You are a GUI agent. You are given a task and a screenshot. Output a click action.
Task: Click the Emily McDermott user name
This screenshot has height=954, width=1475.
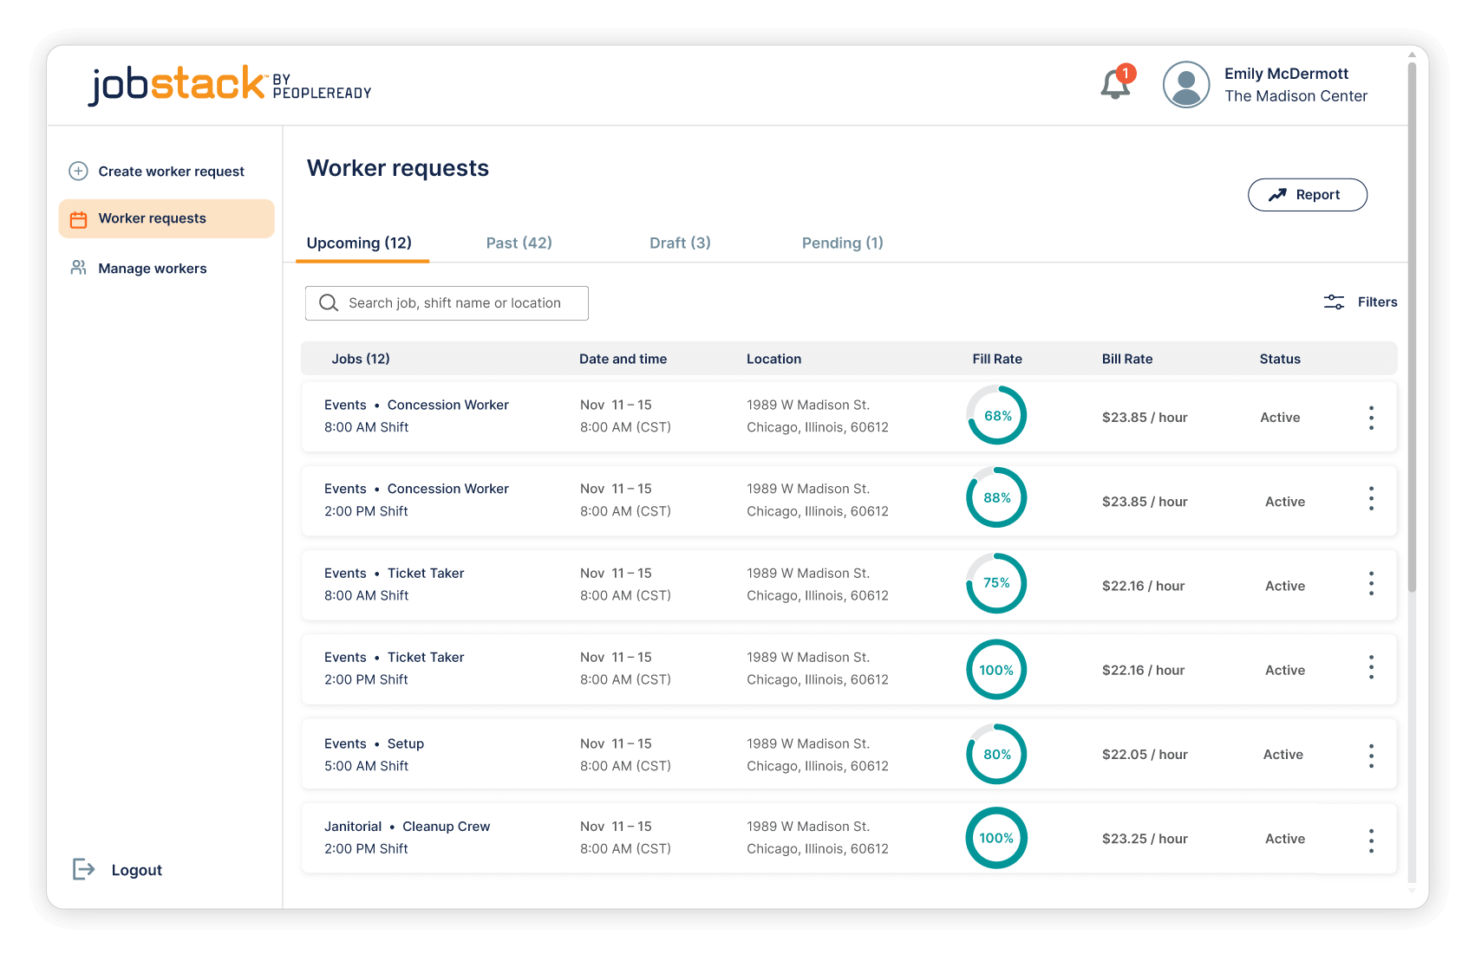(x=1286, y=74)
